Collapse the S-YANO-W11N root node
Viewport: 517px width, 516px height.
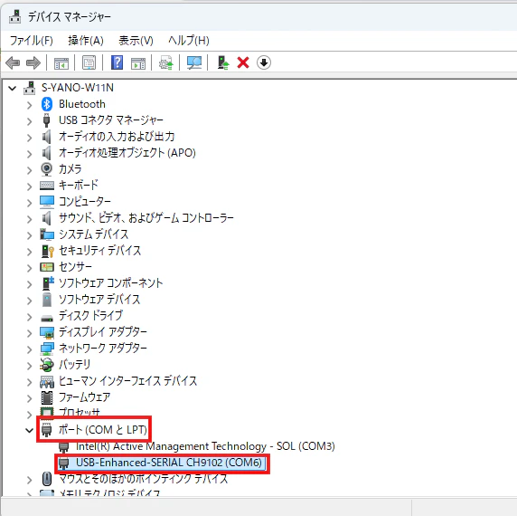click(x=12, y=88)
